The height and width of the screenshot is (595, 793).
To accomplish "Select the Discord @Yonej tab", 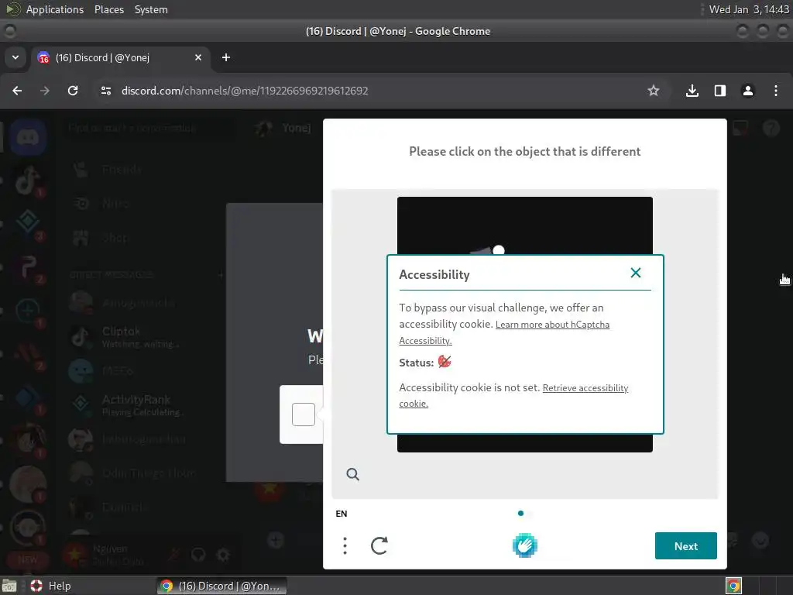I will click(x=122, y=57).
